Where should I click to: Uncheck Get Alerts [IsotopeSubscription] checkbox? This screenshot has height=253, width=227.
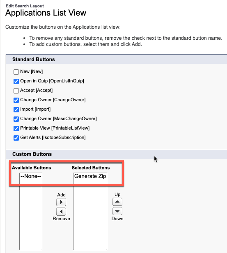click(16, 138)
